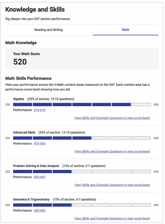Open the Advanced Math 470-540 performance link
165x224 pixels.
pos(40,143)
